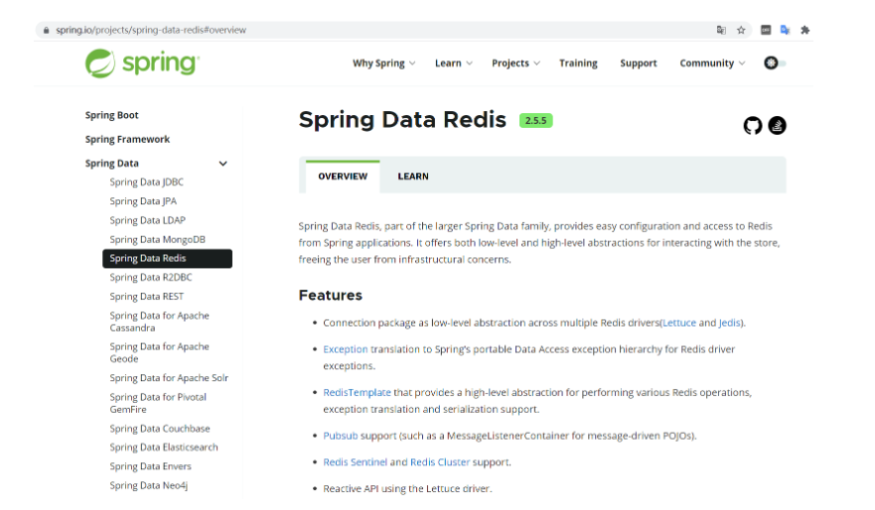
Task: Open the GitHub repository icon
Action: 752,125
